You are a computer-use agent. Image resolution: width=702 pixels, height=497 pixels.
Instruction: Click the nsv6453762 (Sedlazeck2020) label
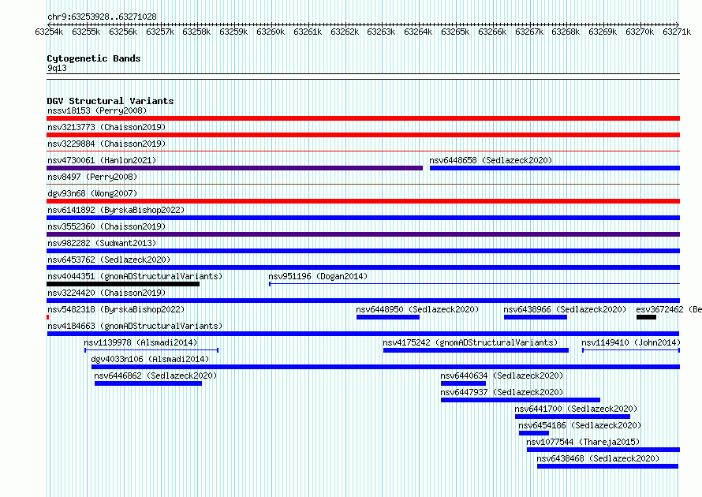click(x=109, y=260)
